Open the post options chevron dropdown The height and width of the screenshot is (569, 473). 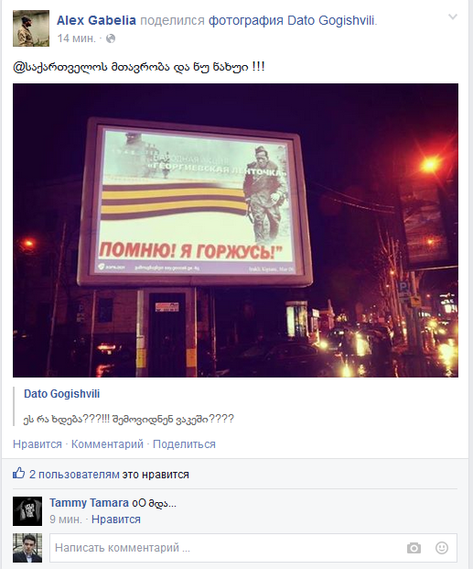coord(453,16)
